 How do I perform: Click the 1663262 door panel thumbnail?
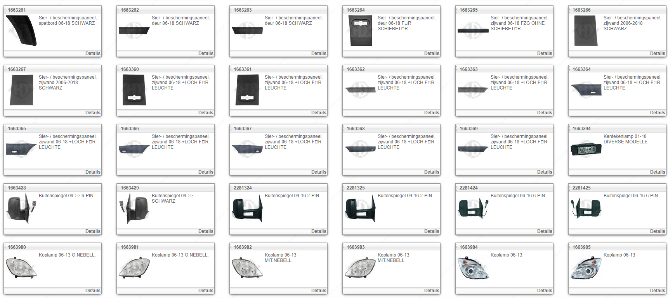[x=134, y=31]
